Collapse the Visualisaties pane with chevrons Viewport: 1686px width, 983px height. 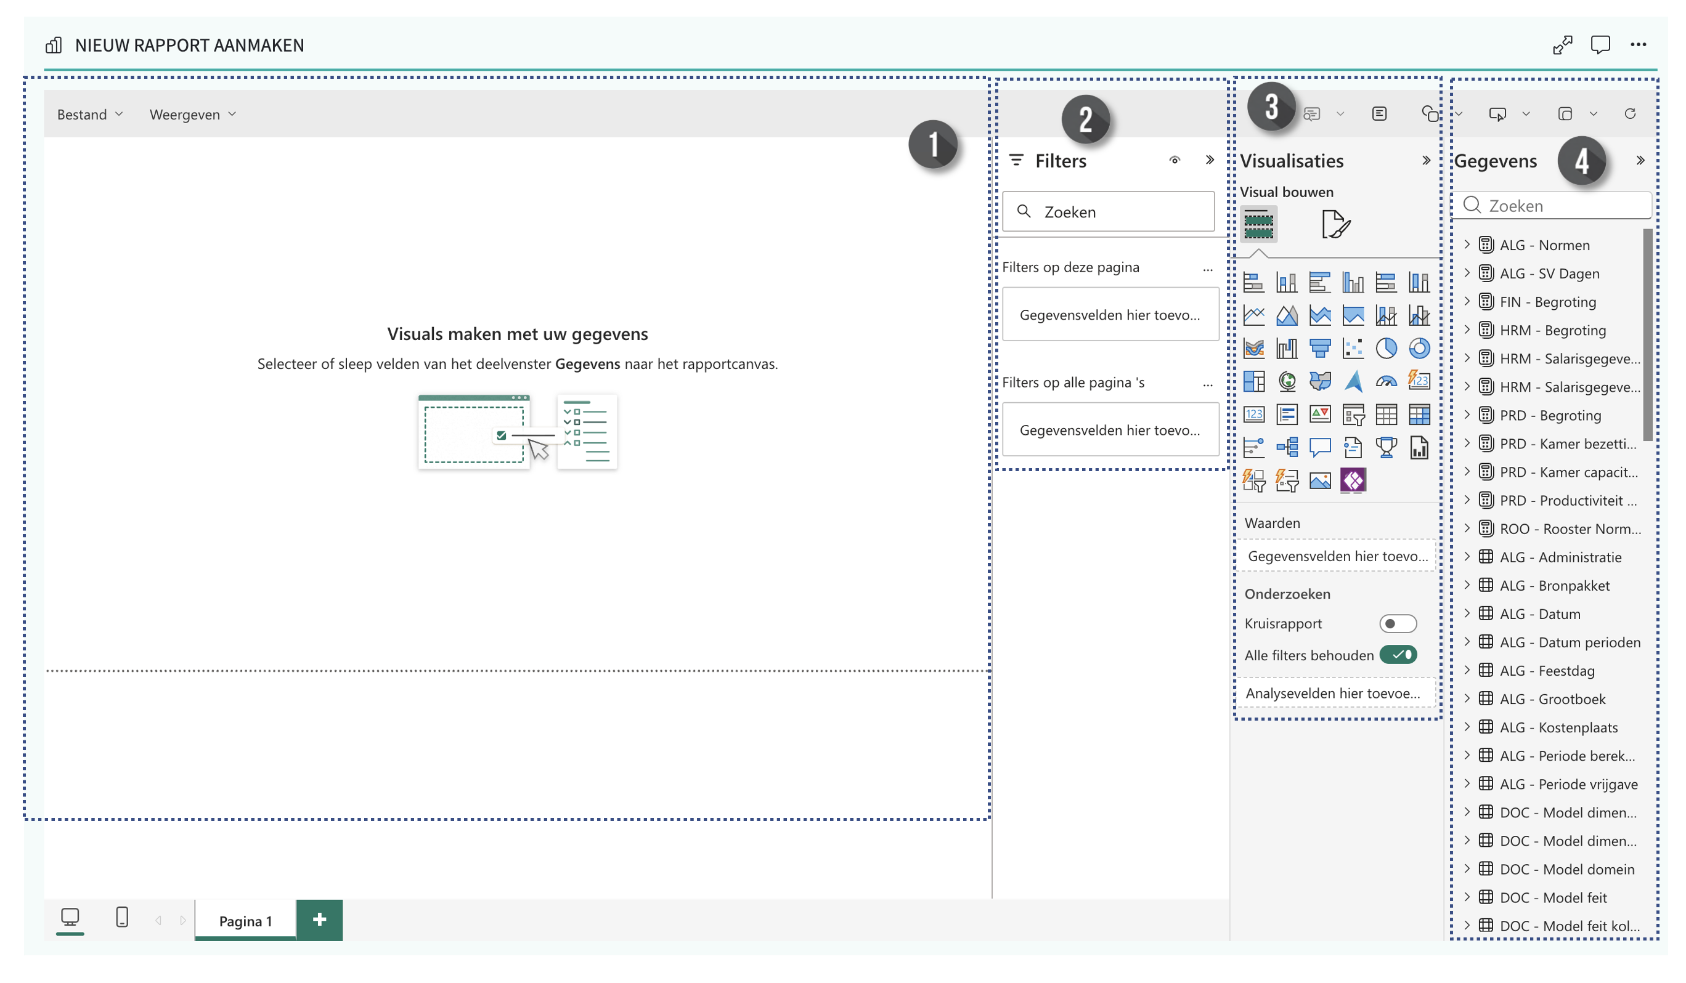click(x=1426, y=161)
